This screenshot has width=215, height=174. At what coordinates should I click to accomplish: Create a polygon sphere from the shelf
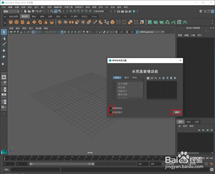click(x=11, y=22)
